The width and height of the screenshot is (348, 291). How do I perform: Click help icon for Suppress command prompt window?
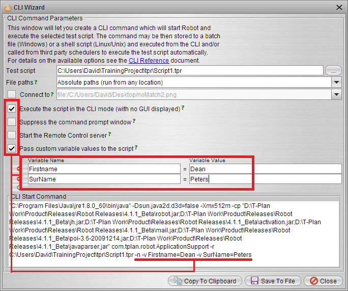pos(134,121)
